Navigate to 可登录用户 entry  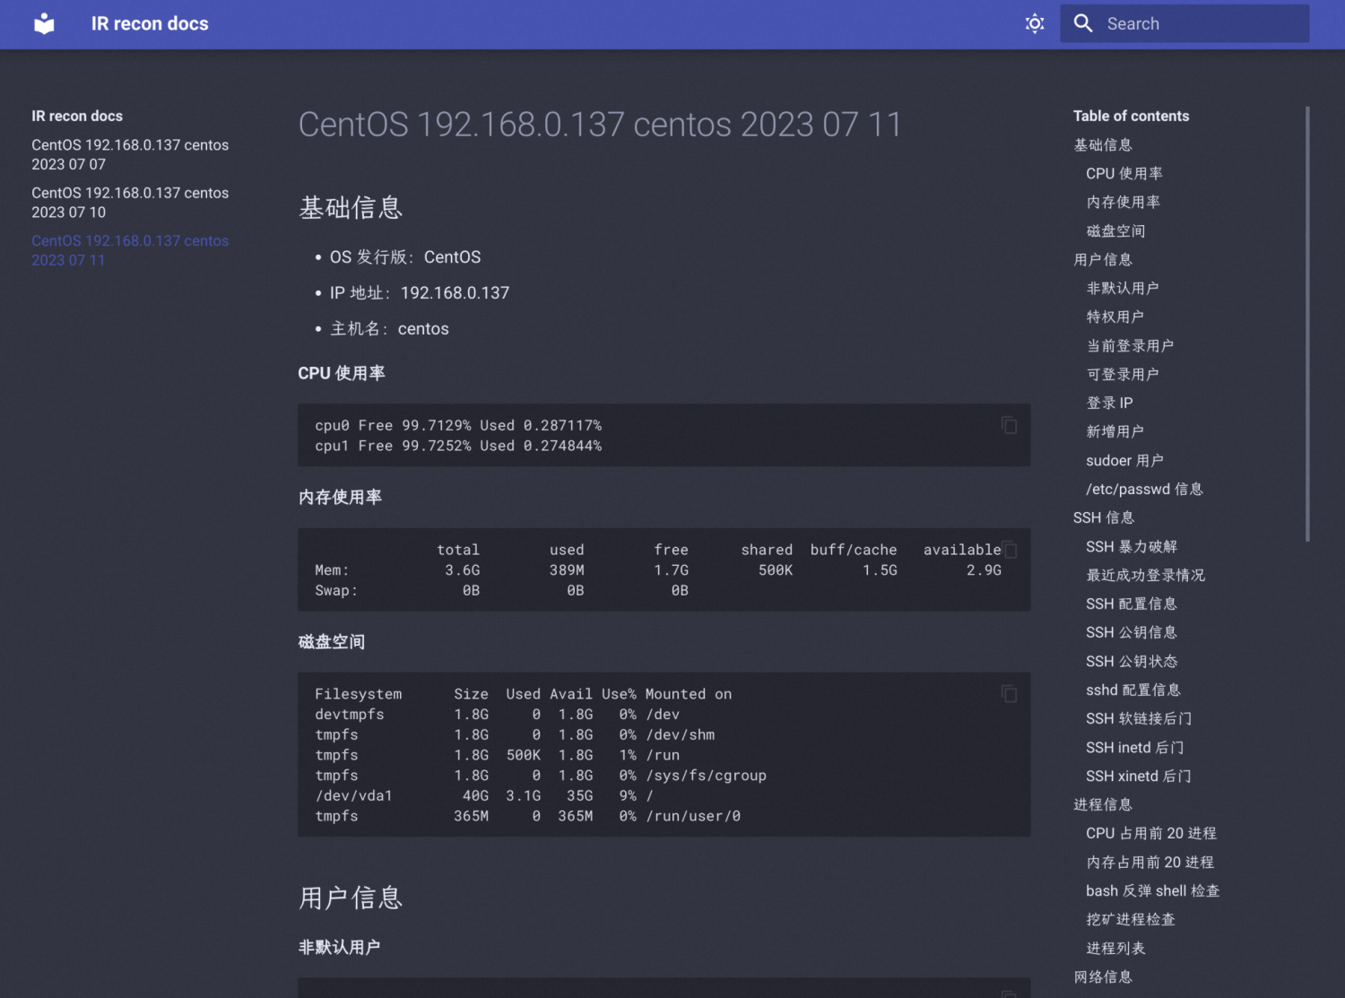[1123, 374]
